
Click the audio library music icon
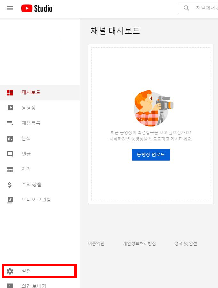(10, 200)
